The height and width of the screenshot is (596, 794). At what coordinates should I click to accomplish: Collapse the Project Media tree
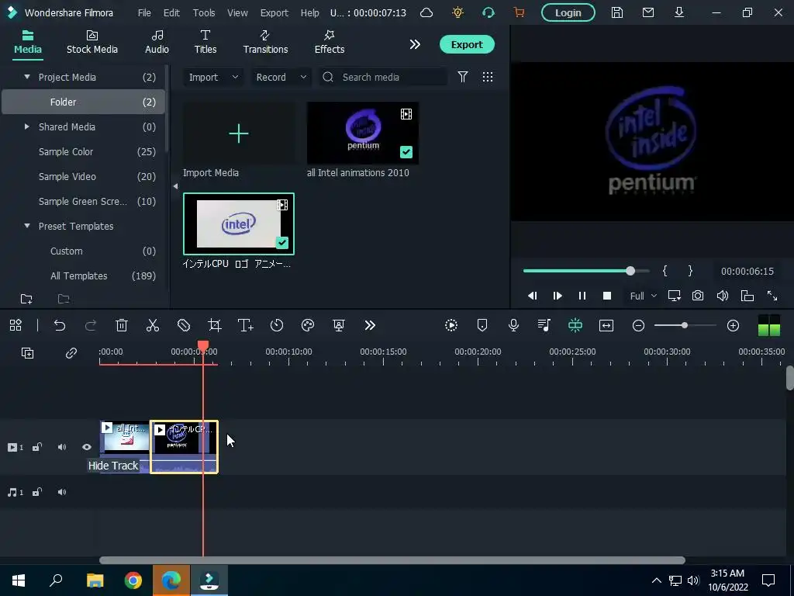27,77
